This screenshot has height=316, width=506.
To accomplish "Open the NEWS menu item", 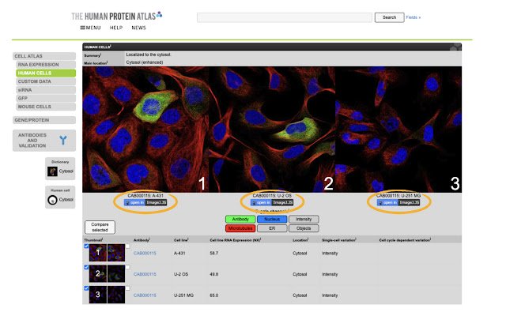I will (x=139, y=28).
